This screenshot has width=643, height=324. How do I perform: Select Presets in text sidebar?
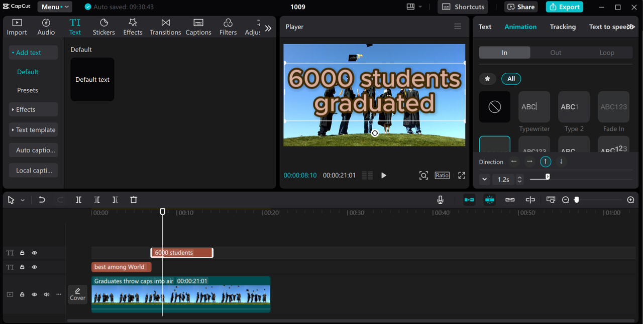pos(28,90)
